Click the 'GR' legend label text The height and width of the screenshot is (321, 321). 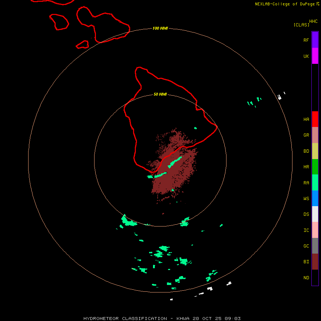(x=306, y=135)
